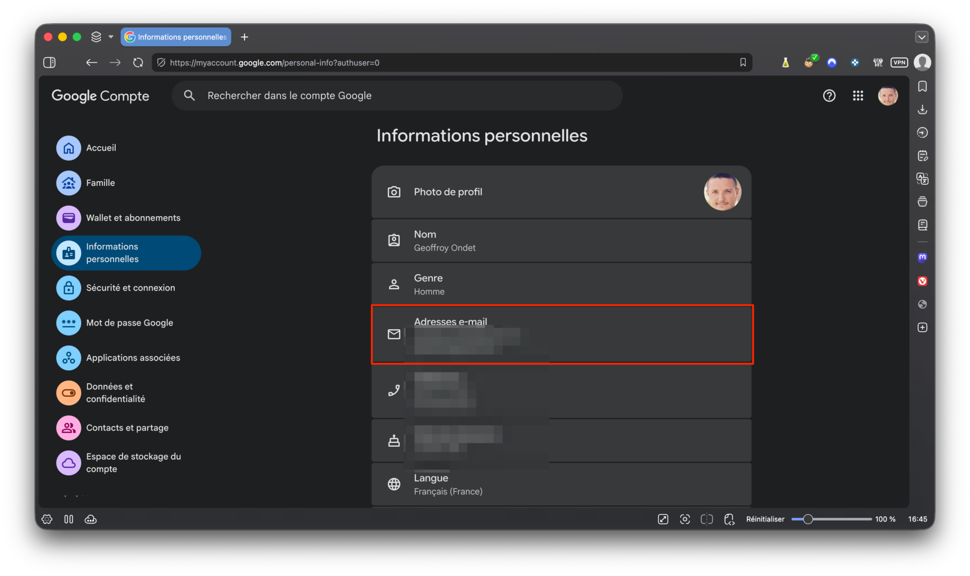Click the VPN toolbar button

899,63
